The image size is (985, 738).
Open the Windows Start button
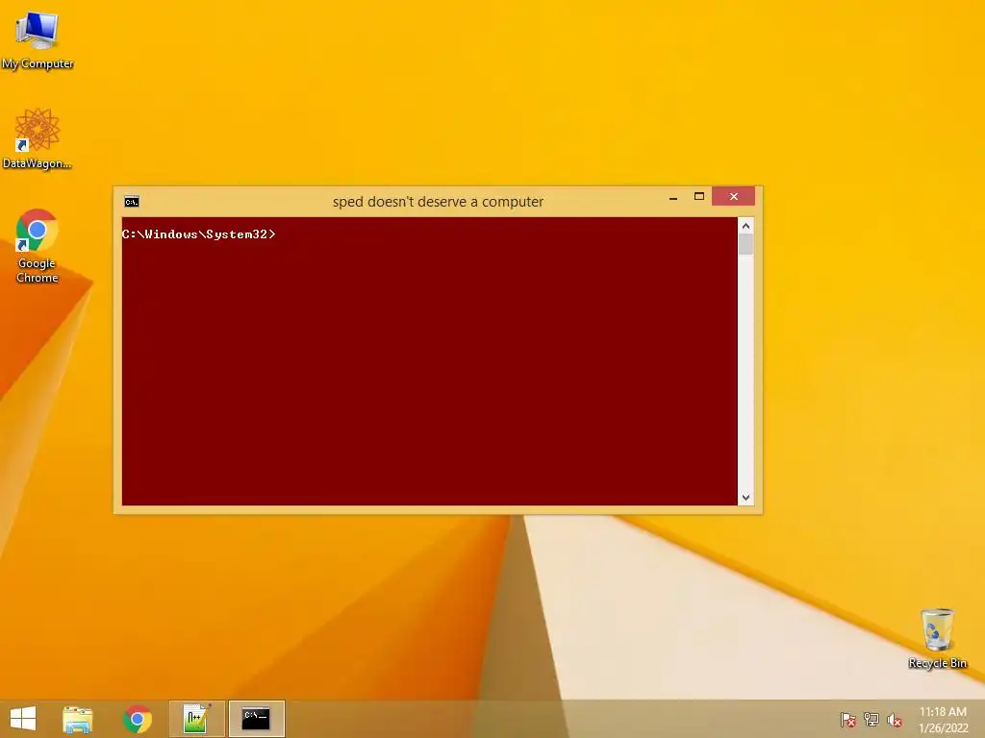pyautogui.click(x=23, y=719)
